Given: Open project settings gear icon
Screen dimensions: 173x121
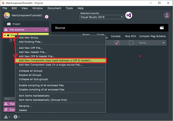Looking at the screenshot, I should [x=46, y=17].
